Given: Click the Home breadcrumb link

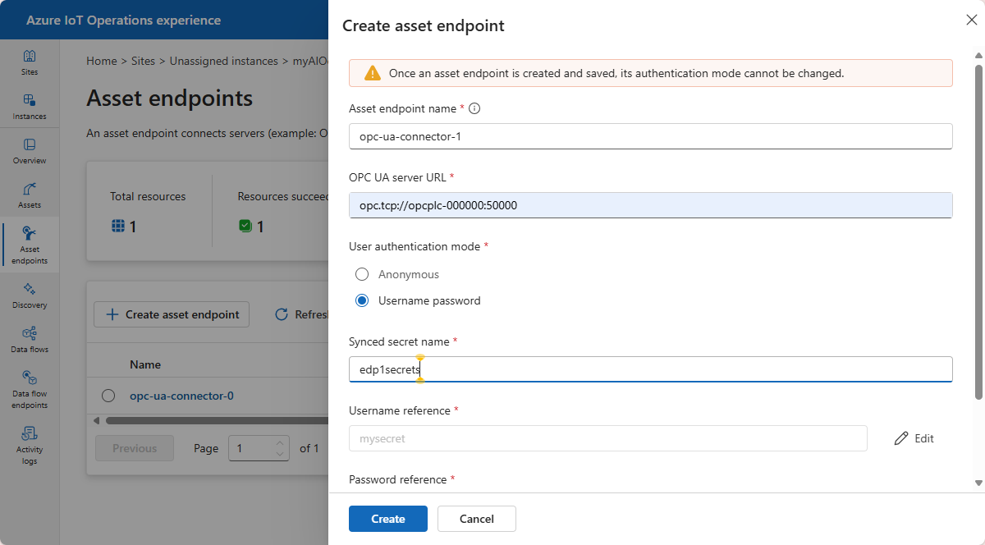Looking at the screenshot, I should coord(102,61).
